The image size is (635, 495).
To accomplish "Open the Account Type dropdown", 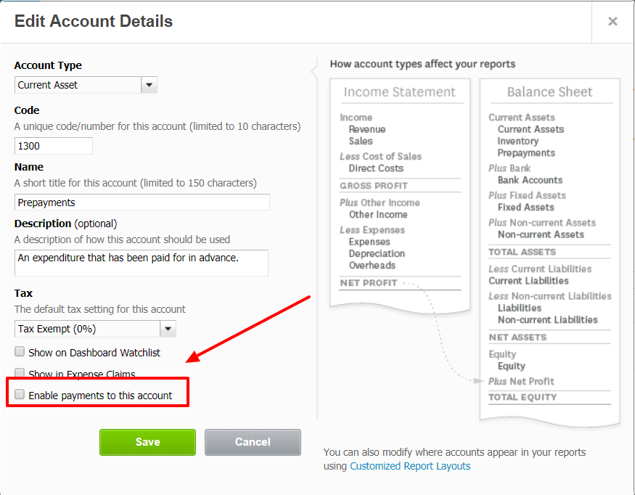I will (x=85, y=85).
